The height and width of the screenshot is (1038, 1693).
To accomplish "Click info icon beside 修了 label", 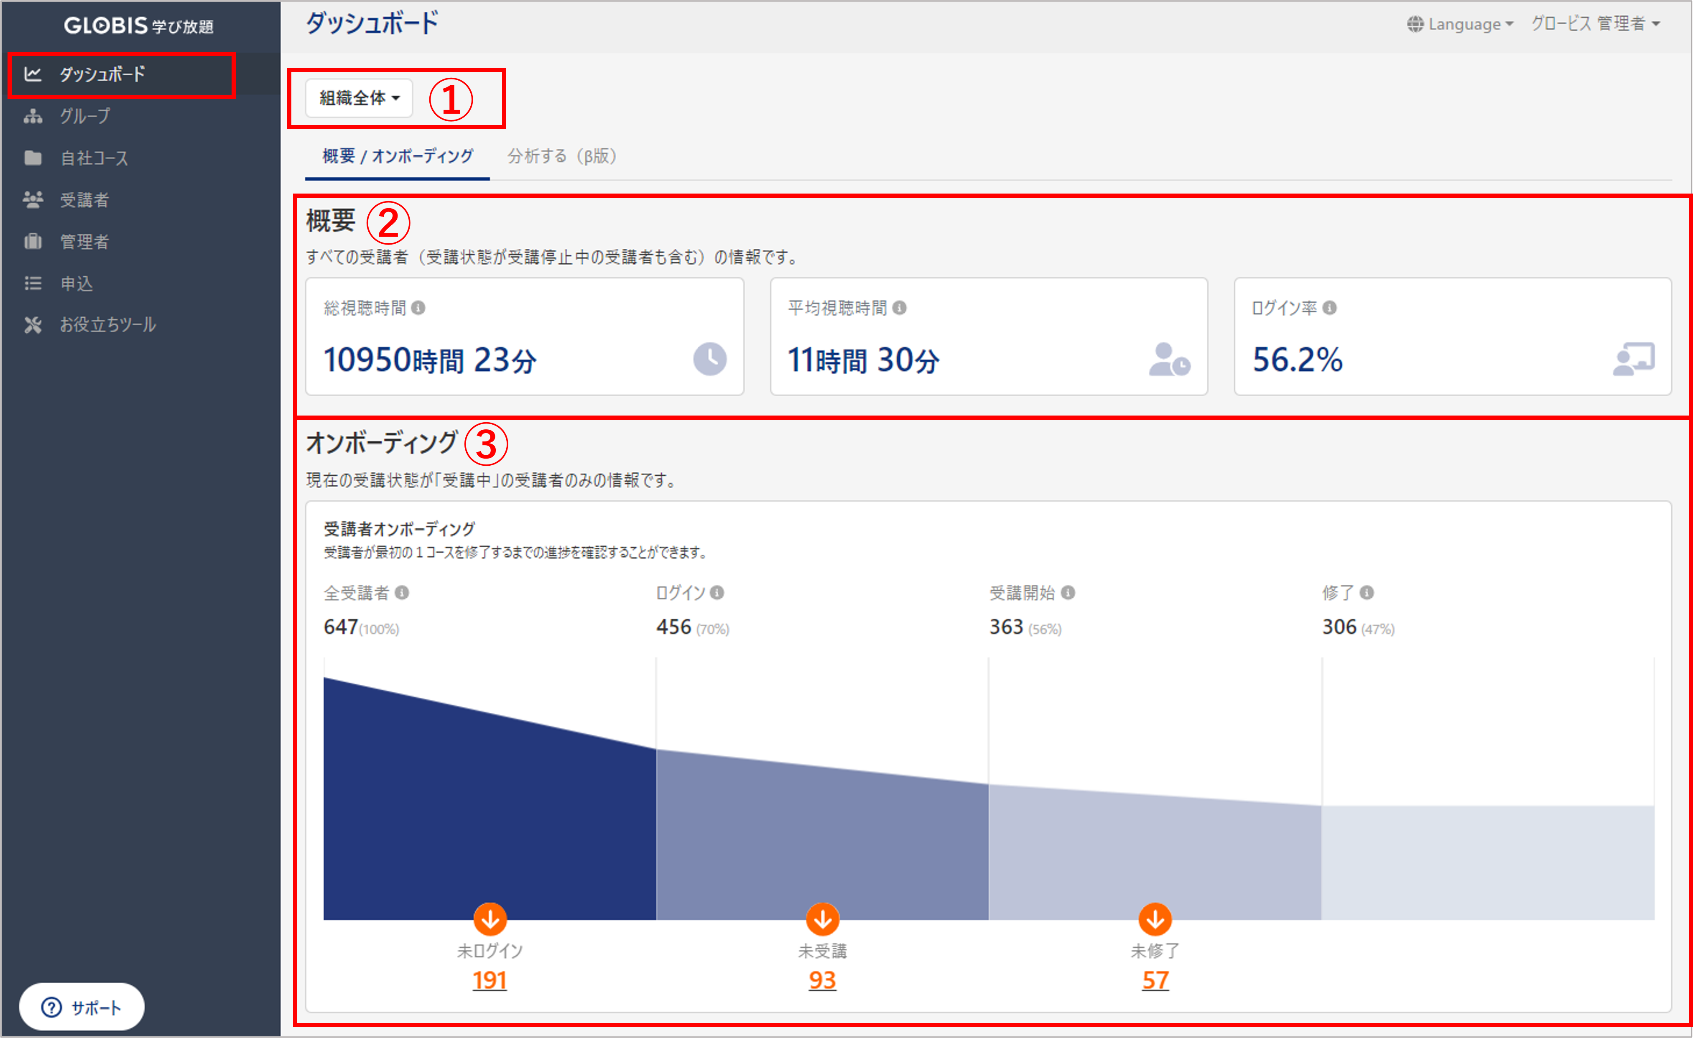I will coord(1367,592).
